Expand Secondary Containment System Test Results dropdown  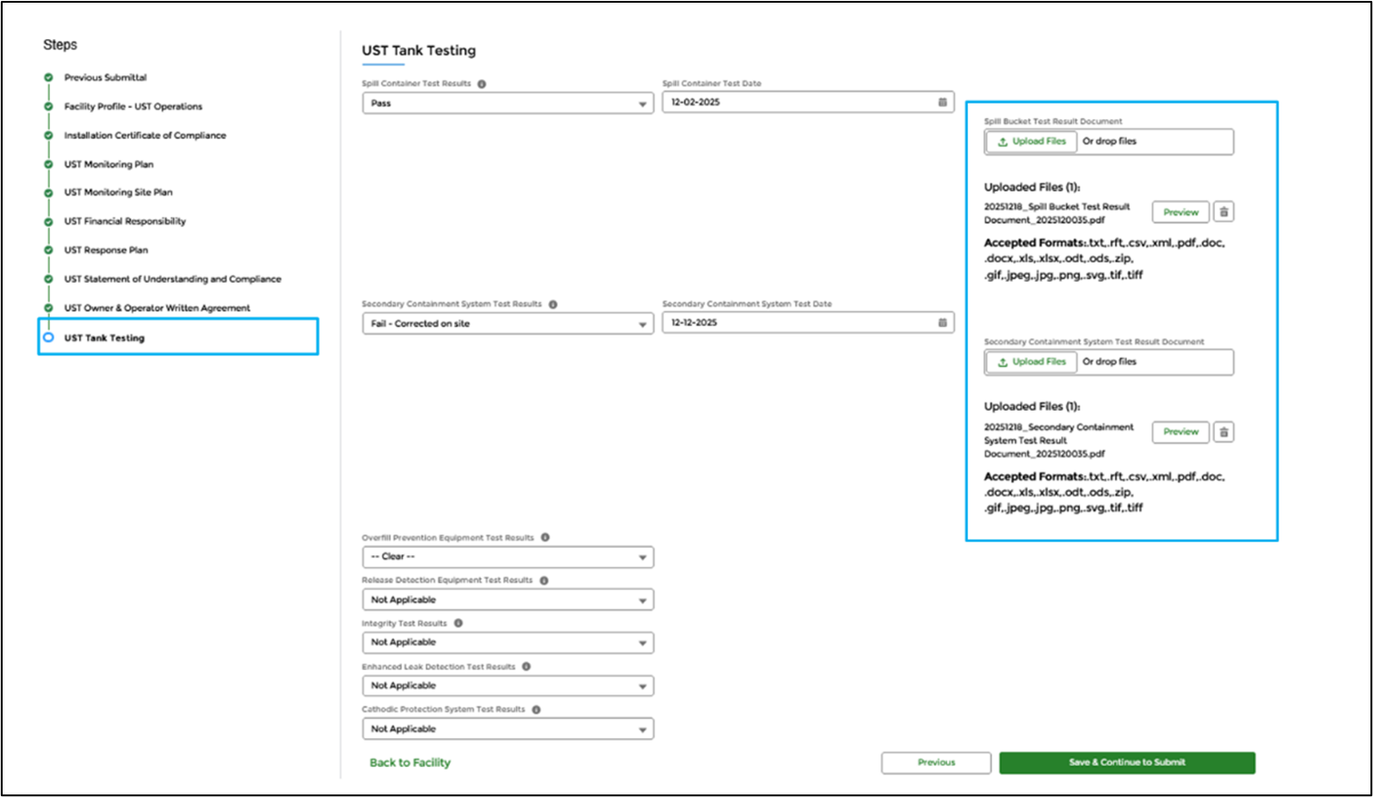pyautogui.click(x=507, y=324)
